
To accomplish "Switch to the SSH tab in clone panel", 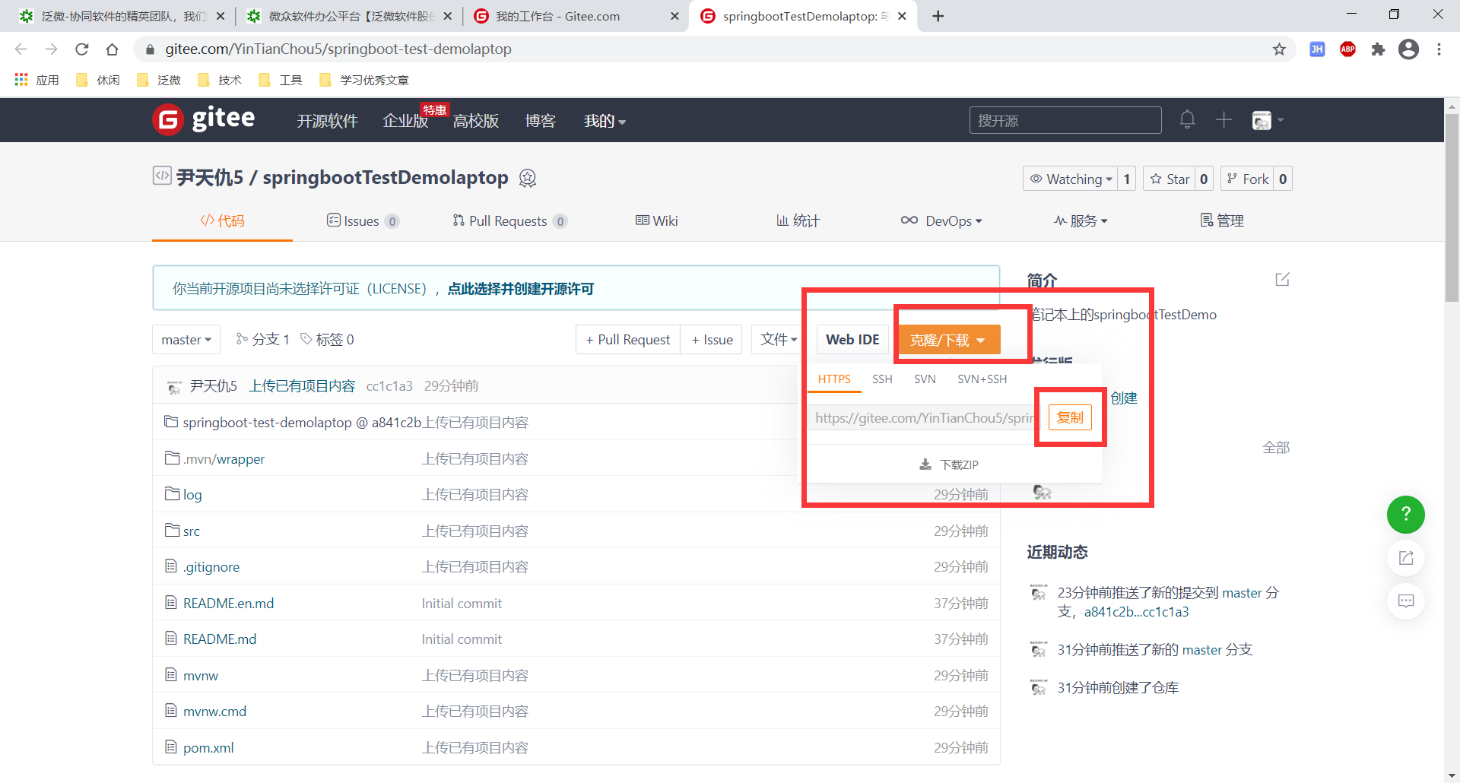I will click(882, 379).
